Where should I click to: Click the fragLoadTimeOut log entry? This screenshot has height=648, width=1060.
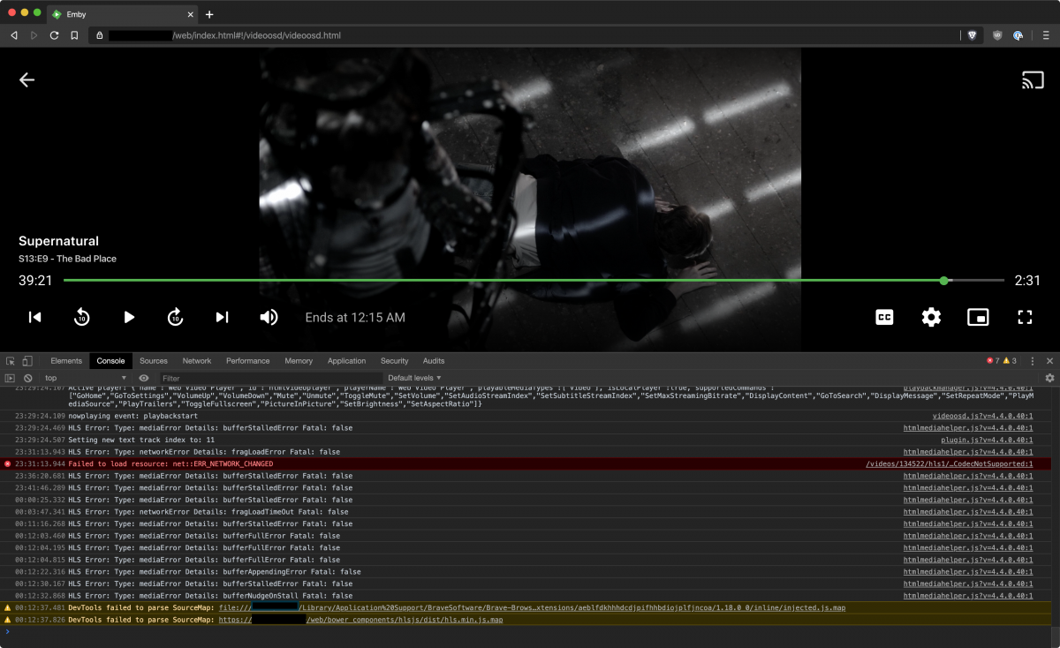(x=208, y=511)
